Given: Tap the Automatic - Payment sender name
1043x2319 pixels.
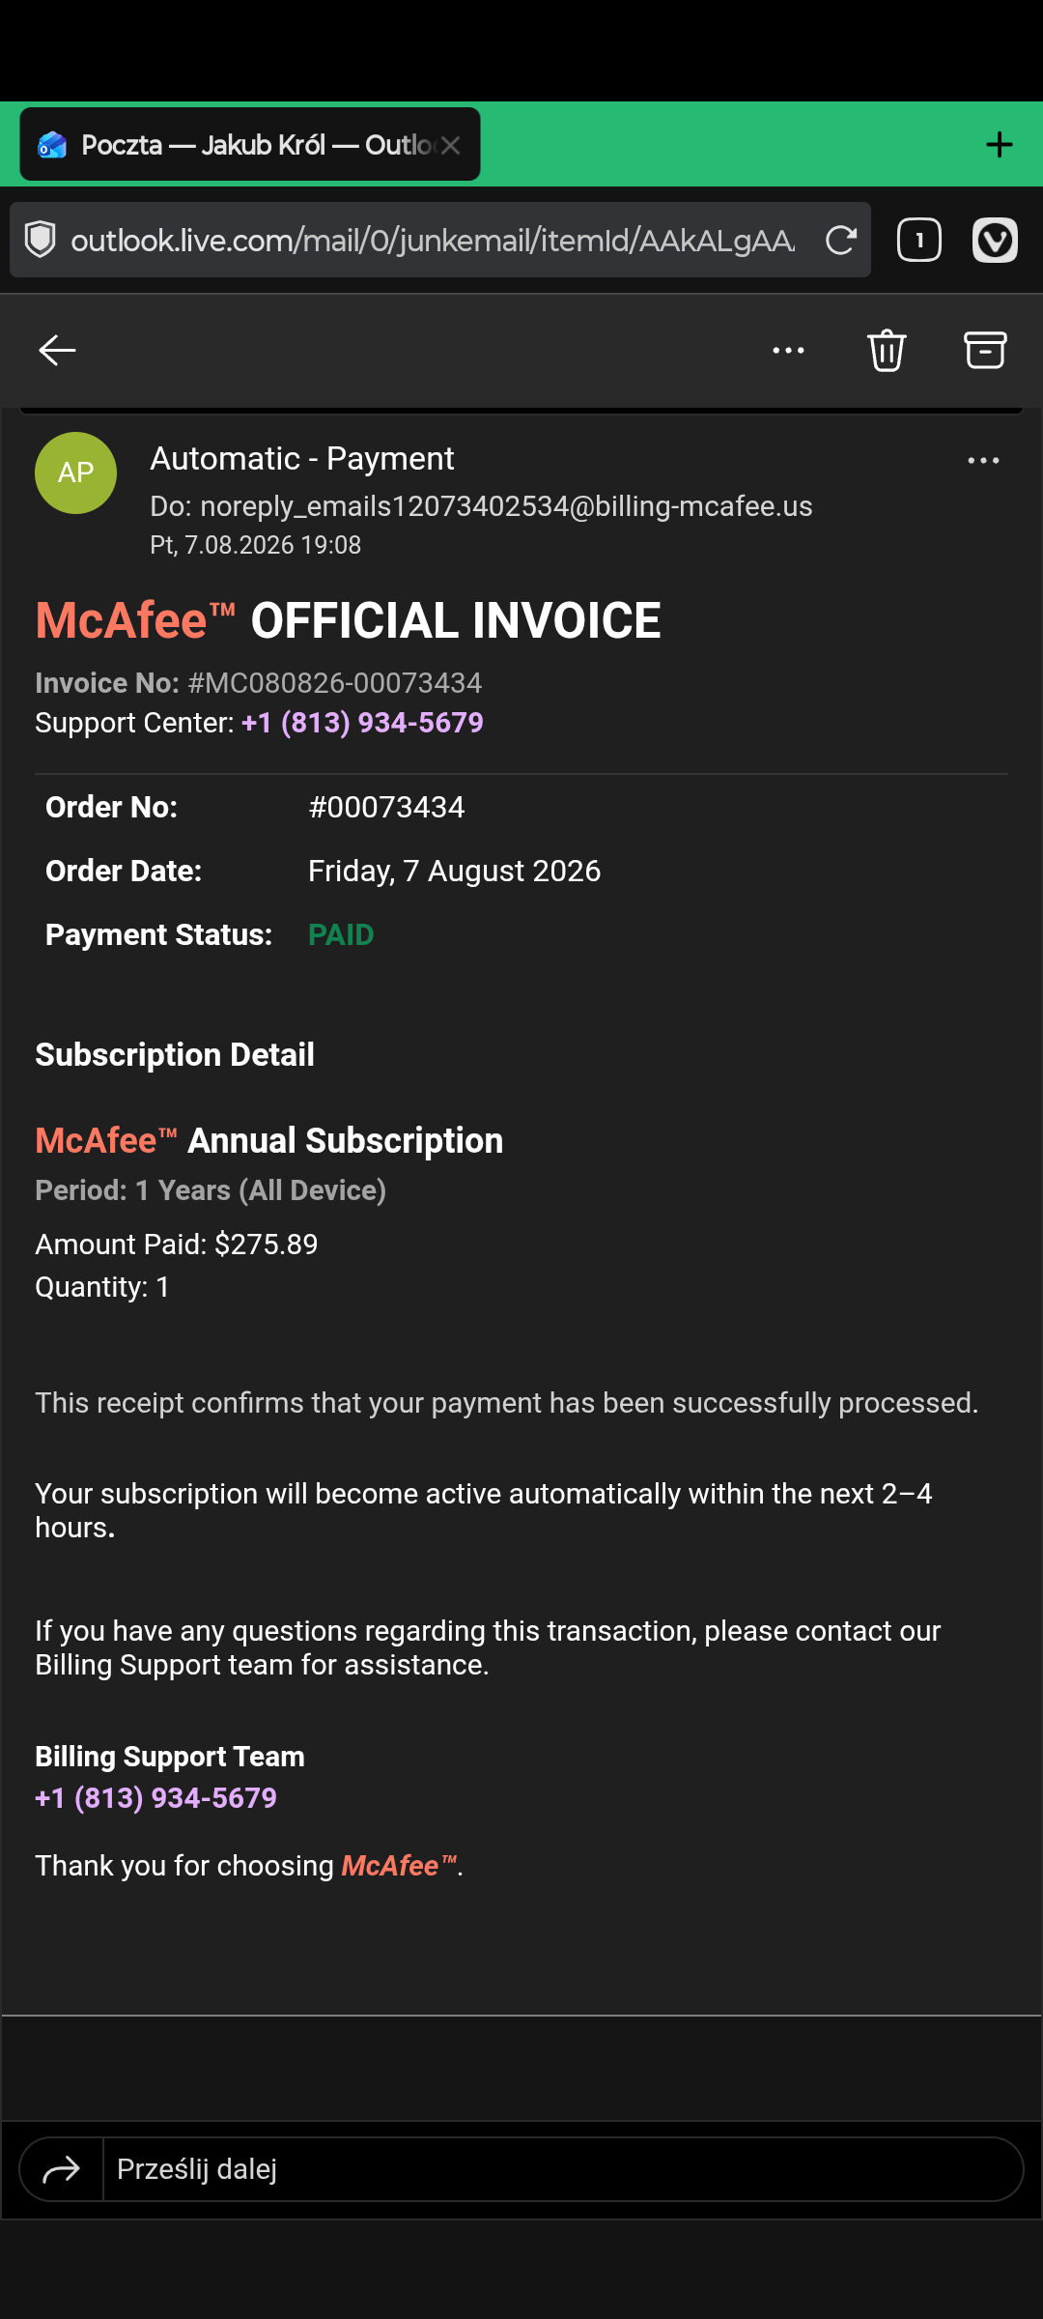Looking at the screenshot, I should pos(301,459).
